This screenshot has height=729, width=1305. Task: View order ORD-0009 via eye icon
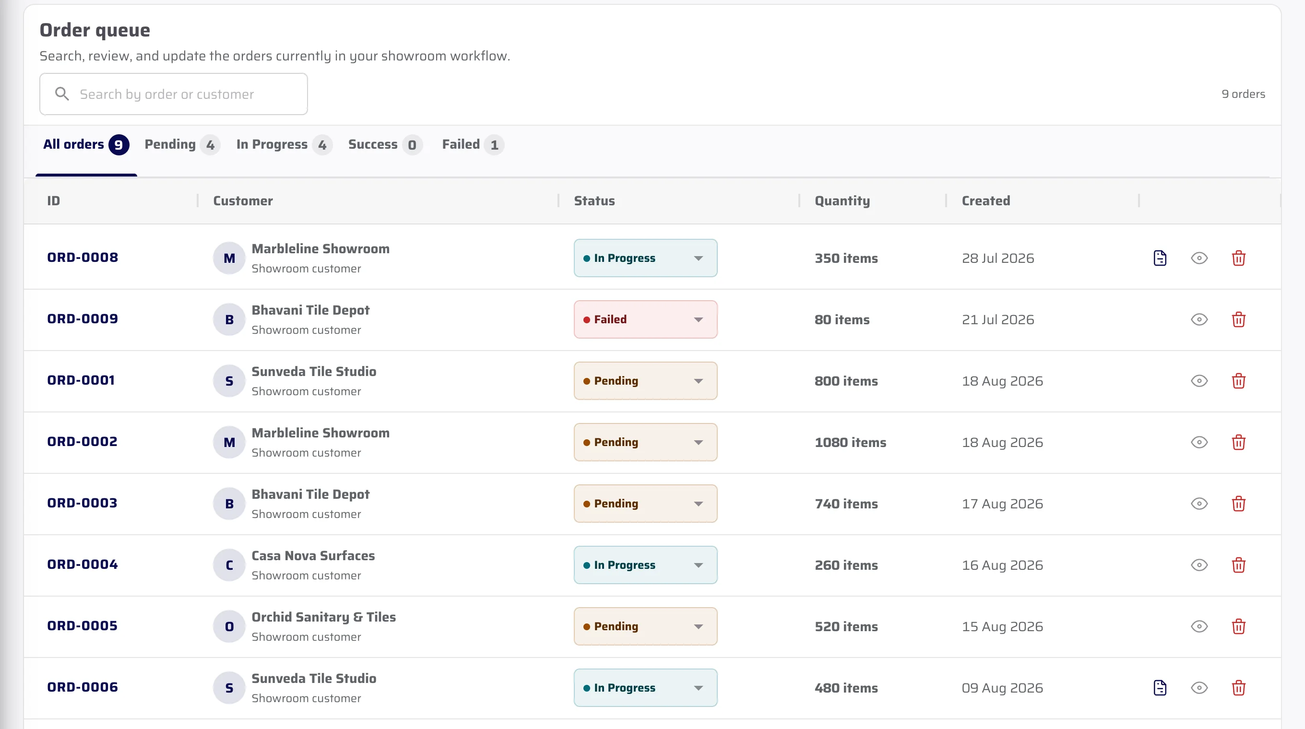pos(1199,319)
